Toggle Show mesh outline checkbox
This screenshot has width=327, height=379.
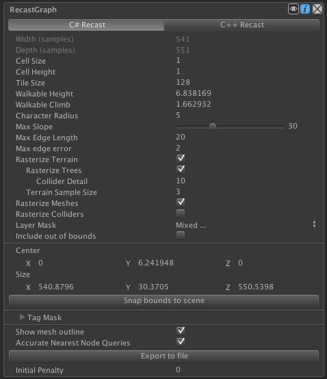coord(181,331)
